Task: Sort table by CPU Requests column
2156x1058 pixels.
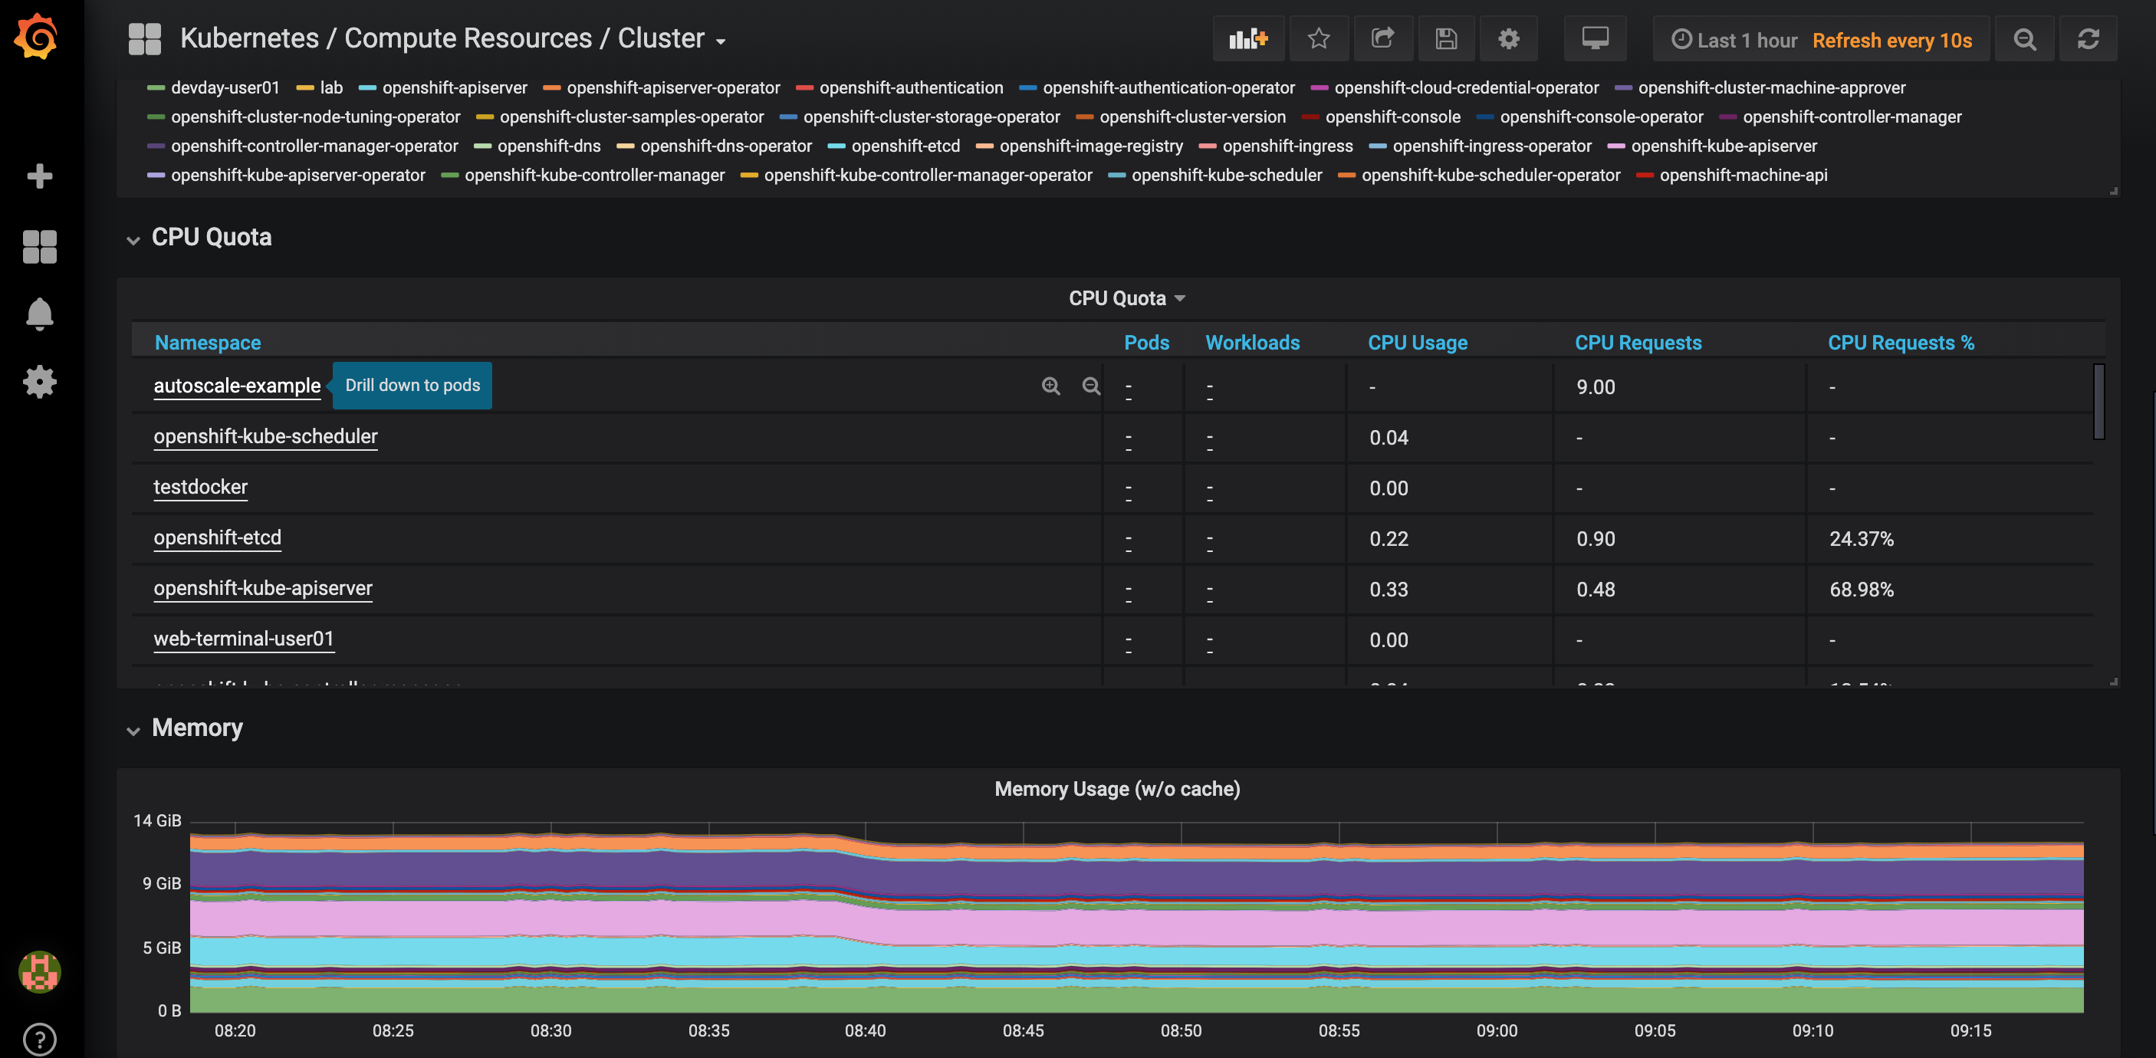Action: pyautogui.click(x=1638, y=343)
